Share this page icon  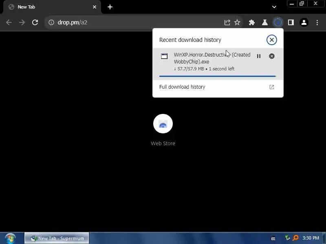[x=227, y=22]
